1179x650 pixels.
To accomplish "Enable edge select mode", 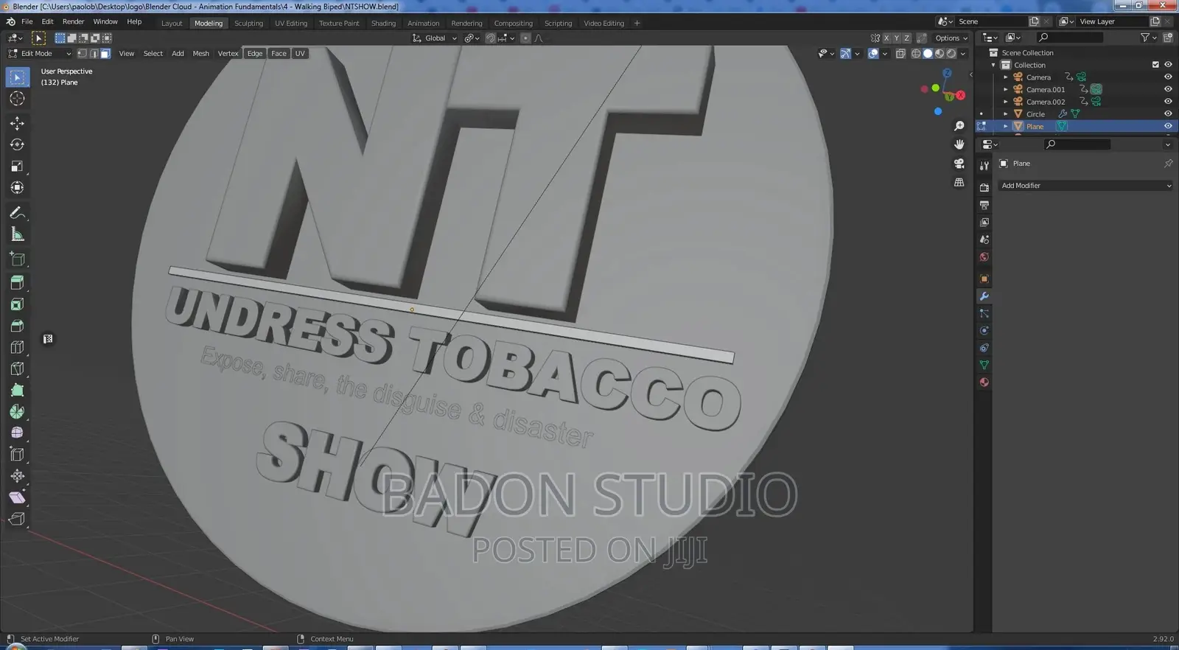I will 94,54.
